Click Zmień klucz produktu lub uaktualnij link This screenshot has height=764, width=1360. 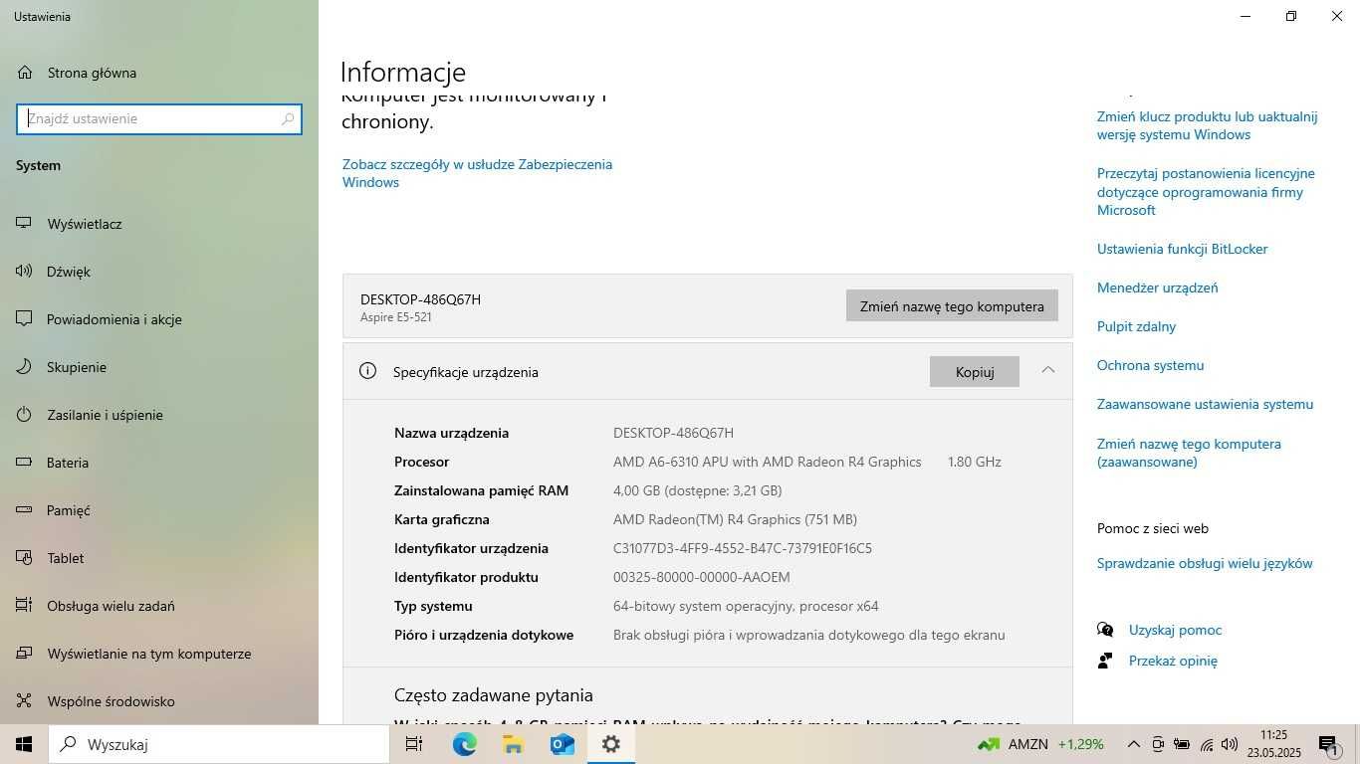tap(1207, 125)
